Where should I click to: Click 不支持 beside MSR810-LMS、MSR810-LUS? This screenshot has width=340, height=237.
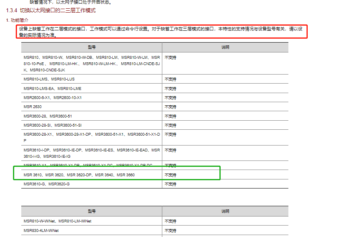click(x=171, y=79)
